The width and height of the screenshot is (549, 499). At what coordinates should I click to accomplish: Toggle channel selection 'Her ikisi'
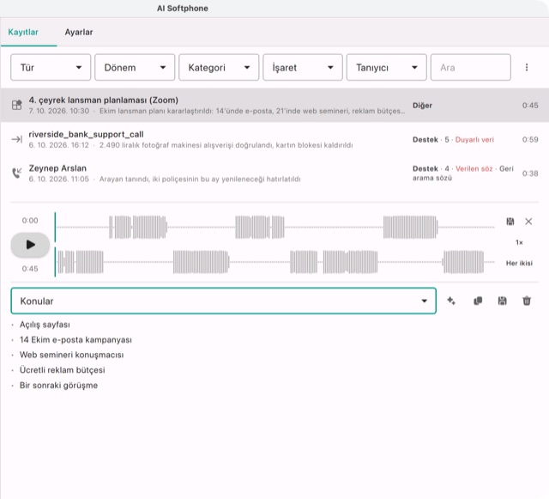coord(519,263)
